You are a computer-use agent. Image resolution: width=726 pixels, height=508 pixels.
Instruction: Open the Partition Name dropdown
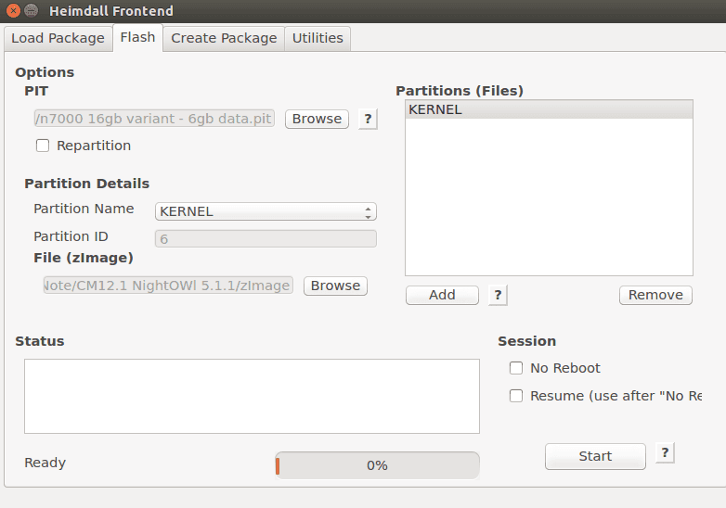266,211
